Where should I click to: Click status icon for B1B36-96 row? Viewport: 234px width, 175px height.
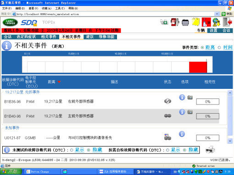coord(167,101)
